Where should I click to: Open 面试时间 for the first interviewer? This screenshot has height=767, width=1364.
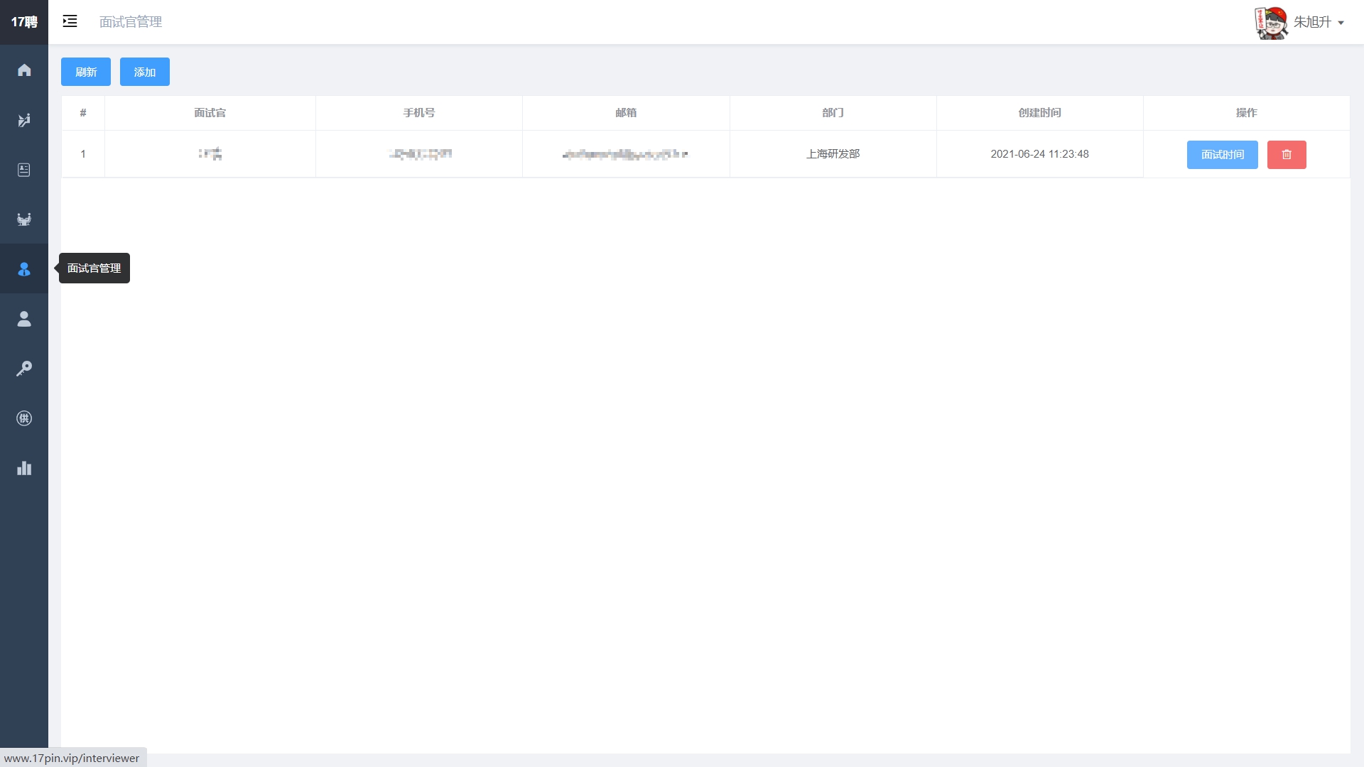click(x=1222, y=154)
